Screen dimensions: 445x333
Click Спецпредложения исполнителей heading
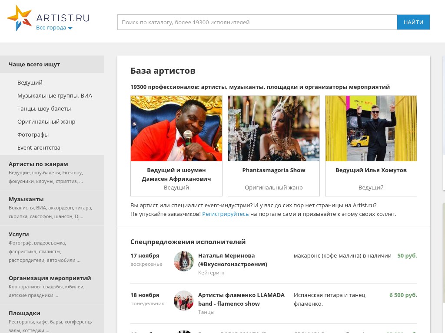(188, 242)
